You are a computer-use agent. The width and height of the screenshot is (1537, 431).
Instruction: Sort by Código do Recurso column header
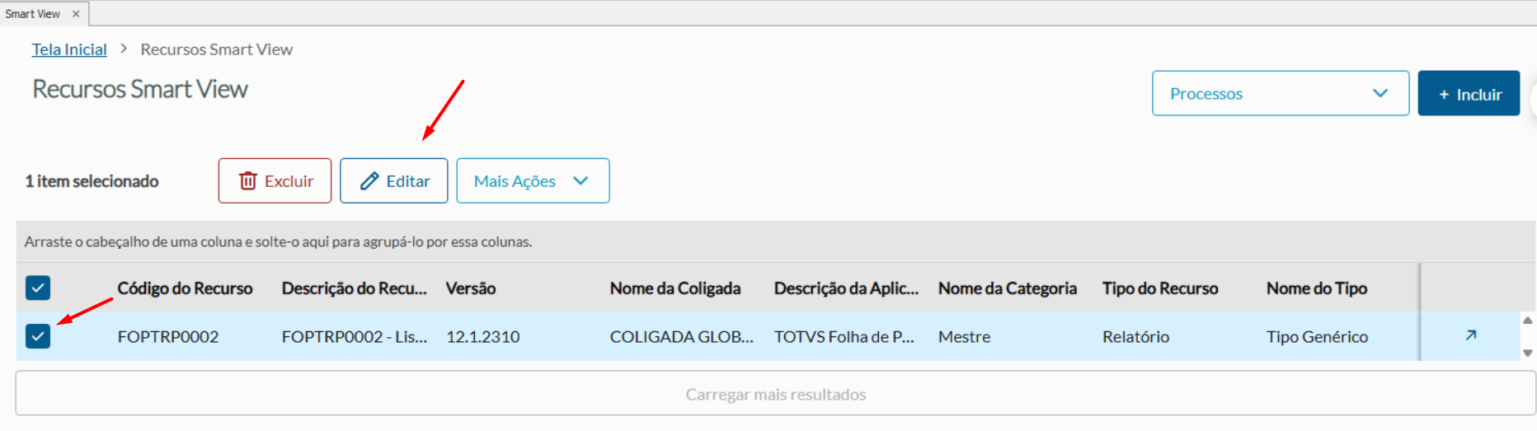185,288
